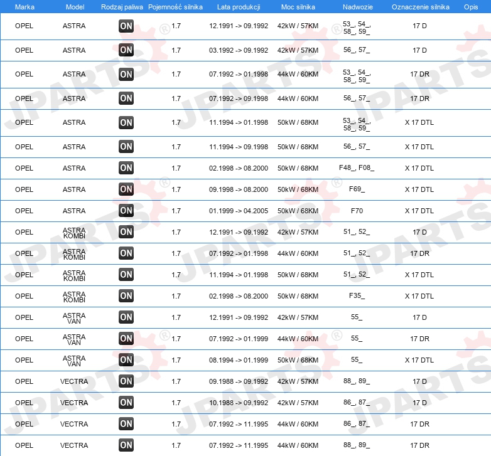The height and width of the screenshot is (456, 491).
Task: Click the body code F35_
Action: pyautogui.click(x=357, y=296)
